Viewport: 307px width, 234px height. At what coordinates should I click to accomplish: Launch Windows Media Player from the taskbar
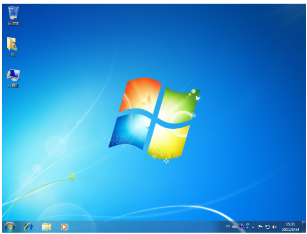64,226
